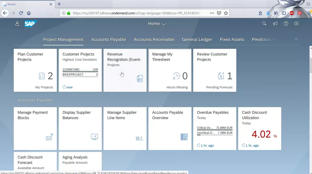Screen dimensions: 312x174
Task: Open the Cash Discount Forecast tile
Action: coord(35,163)
